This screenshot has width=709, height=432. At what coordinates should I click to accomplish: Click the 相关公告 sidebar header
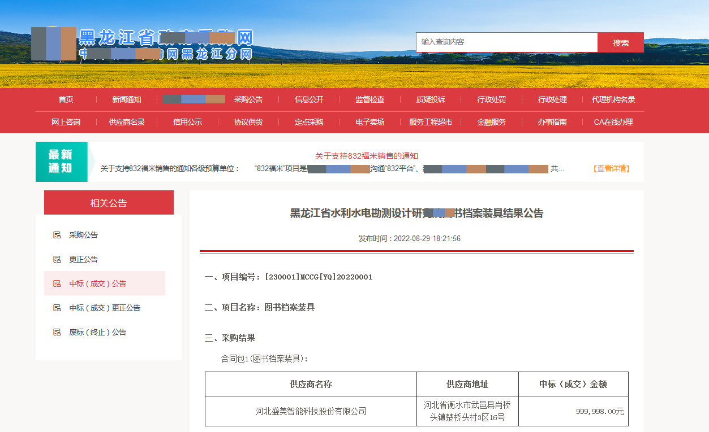pyautogui.click(x=109, y=203)
